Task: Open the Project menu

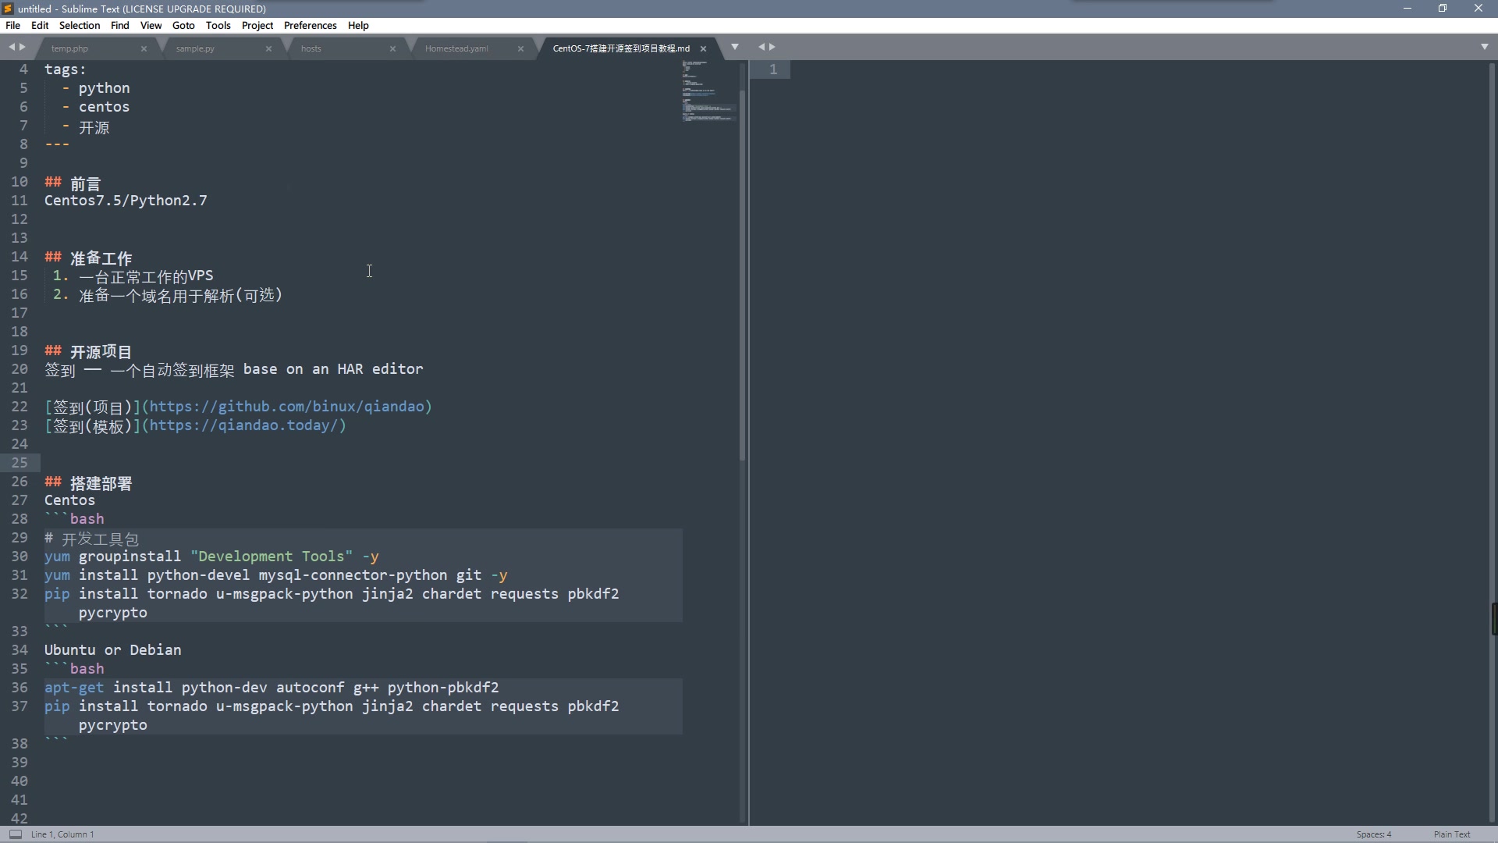Action: [x=257, y=25]
